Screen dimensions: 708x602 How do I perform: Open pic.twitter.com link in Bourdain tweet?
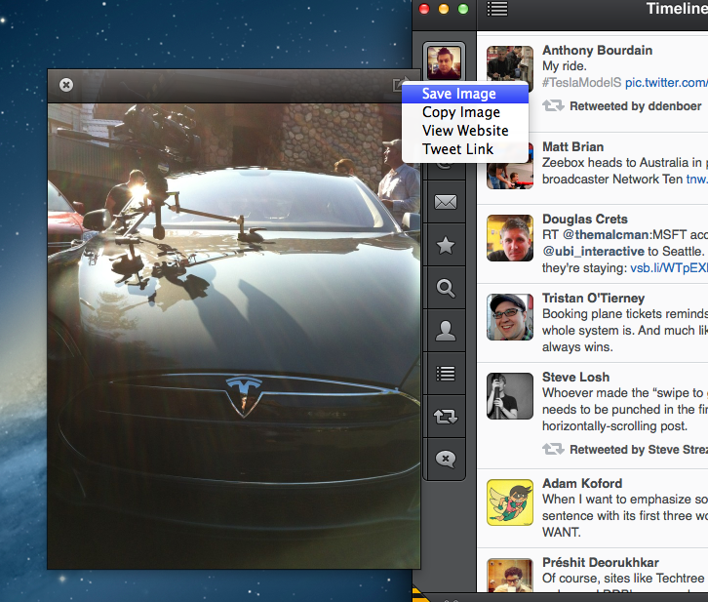(666, 83)
